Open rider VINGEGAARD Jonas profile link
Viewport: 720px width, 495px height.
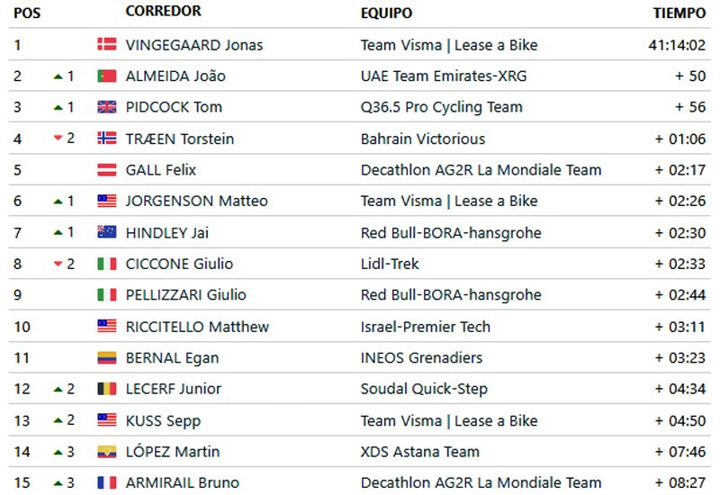pyautogui.click(x=194, y=45)
